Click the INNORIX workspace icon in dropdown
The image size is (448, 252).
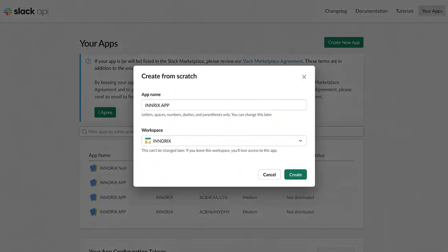coord(148,141)
